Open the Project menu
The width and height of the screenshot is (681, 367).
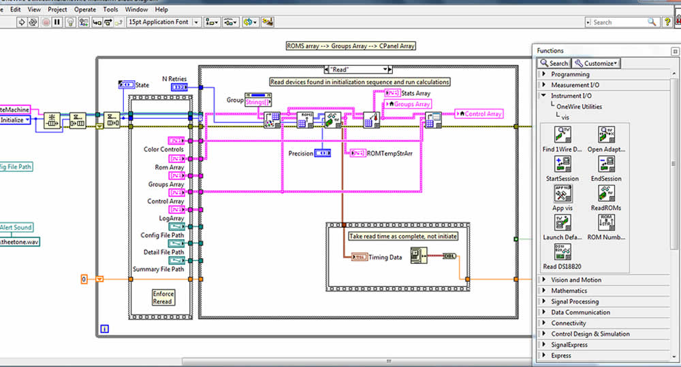click(57, 9)
